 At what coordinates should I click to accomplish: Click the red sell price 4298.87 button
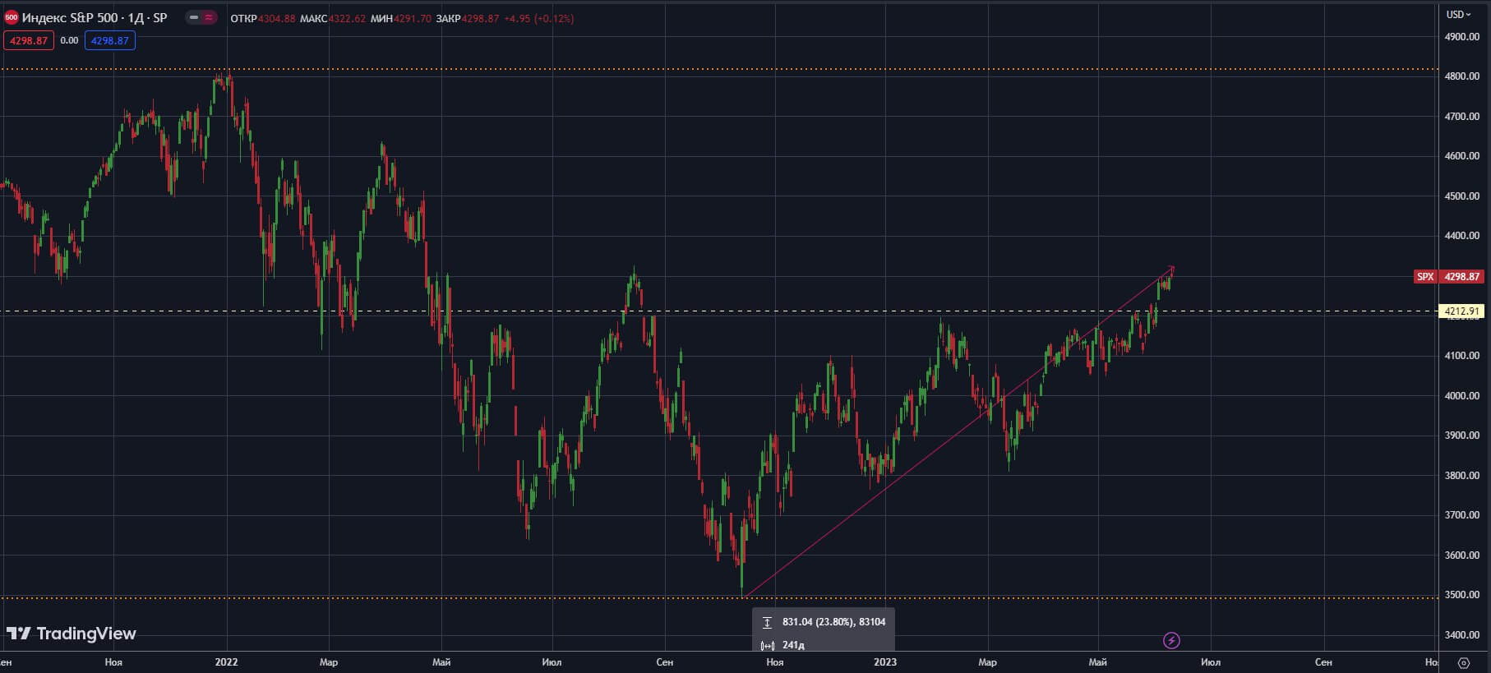click(29, 40)
